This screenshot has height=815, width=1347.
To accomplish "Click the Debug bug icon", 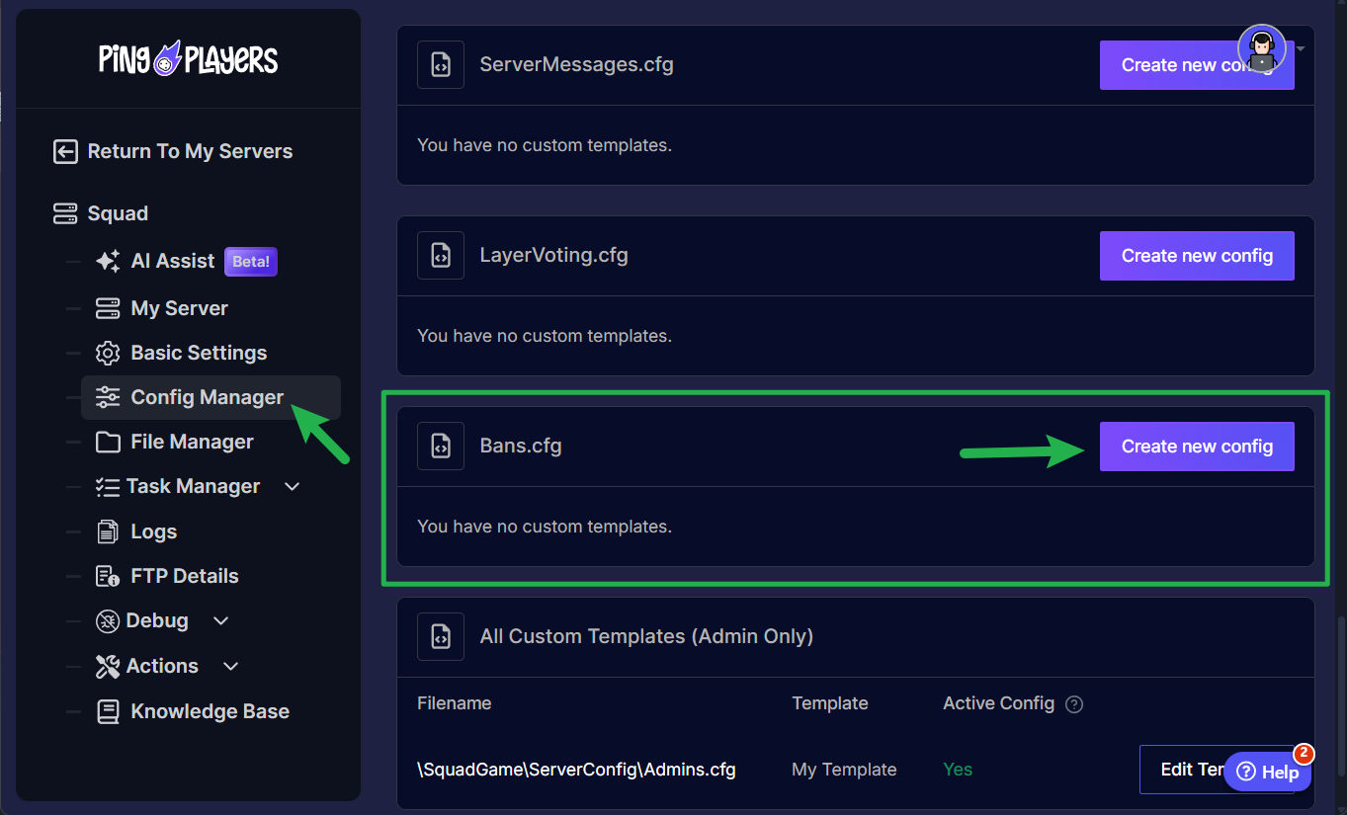I will 108,620.
